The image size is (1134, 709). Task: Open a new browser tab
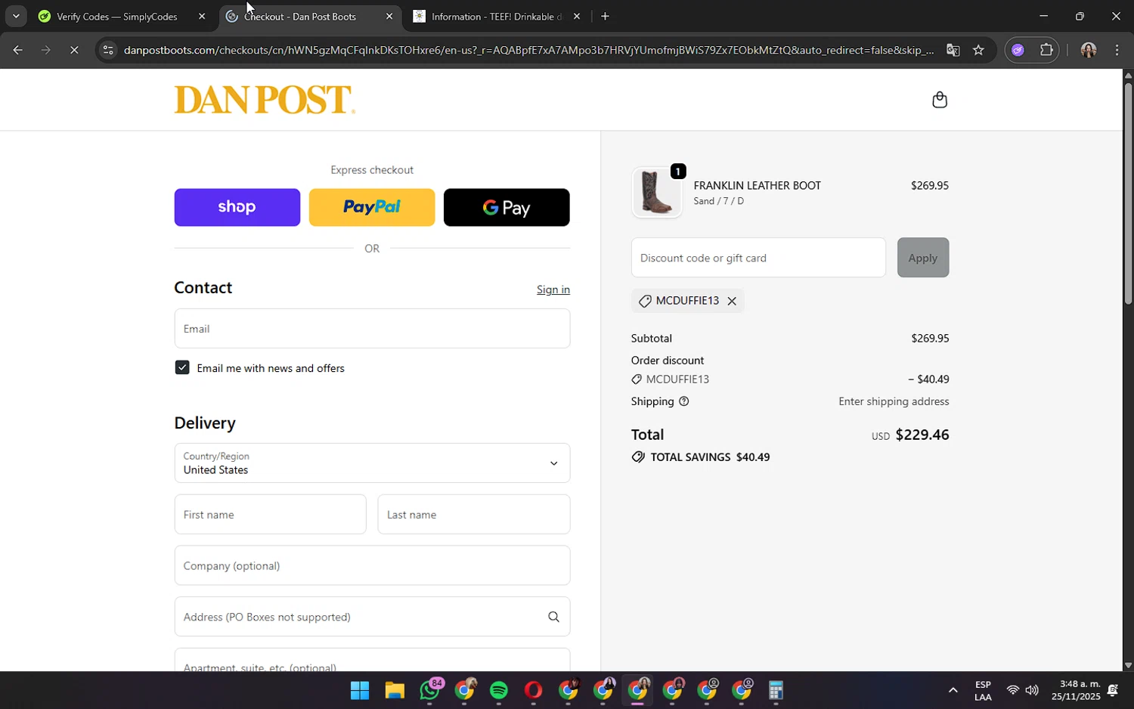605,16
